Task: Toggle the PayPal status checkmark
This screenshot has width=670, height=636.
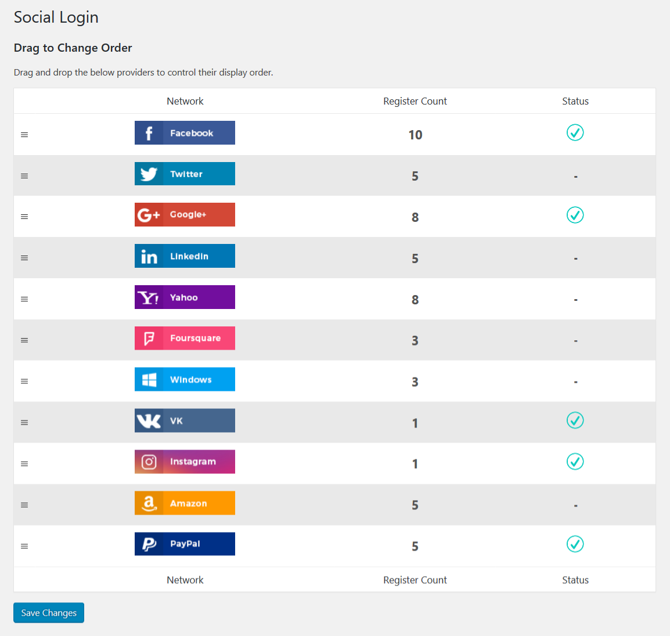Action: (575, 544)
